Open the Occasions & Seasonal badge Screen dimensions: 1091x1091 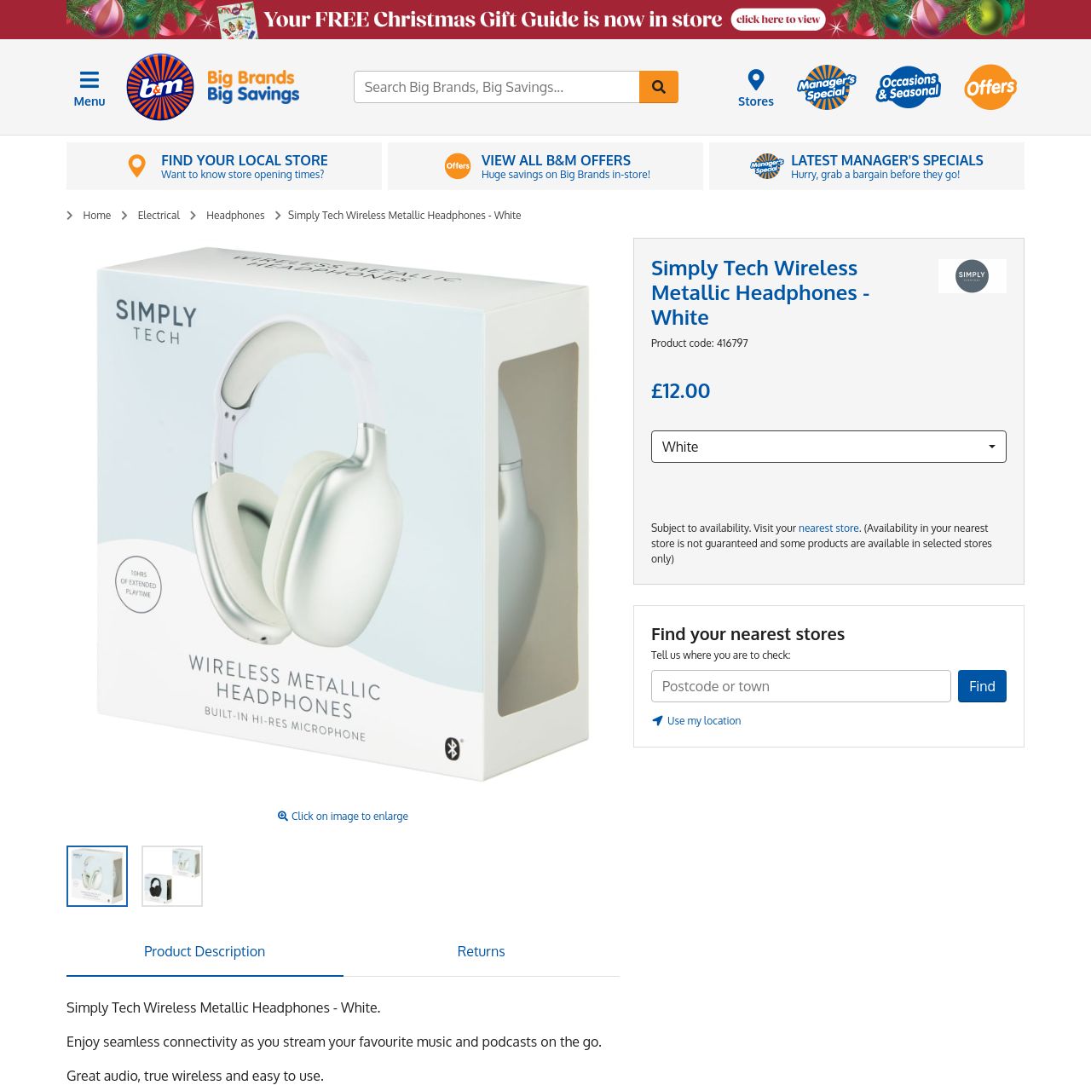[x=909, y=87]
